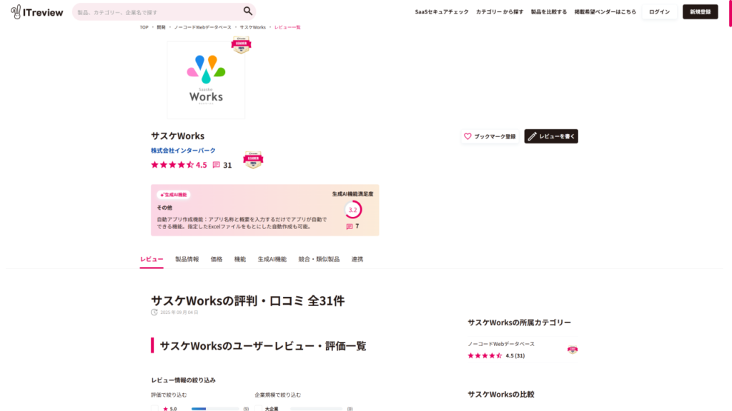Click the 3.2 AI satisfaction score circle
Image resolution: width=732 pixels, height=411 pixels.
point(352,210)
